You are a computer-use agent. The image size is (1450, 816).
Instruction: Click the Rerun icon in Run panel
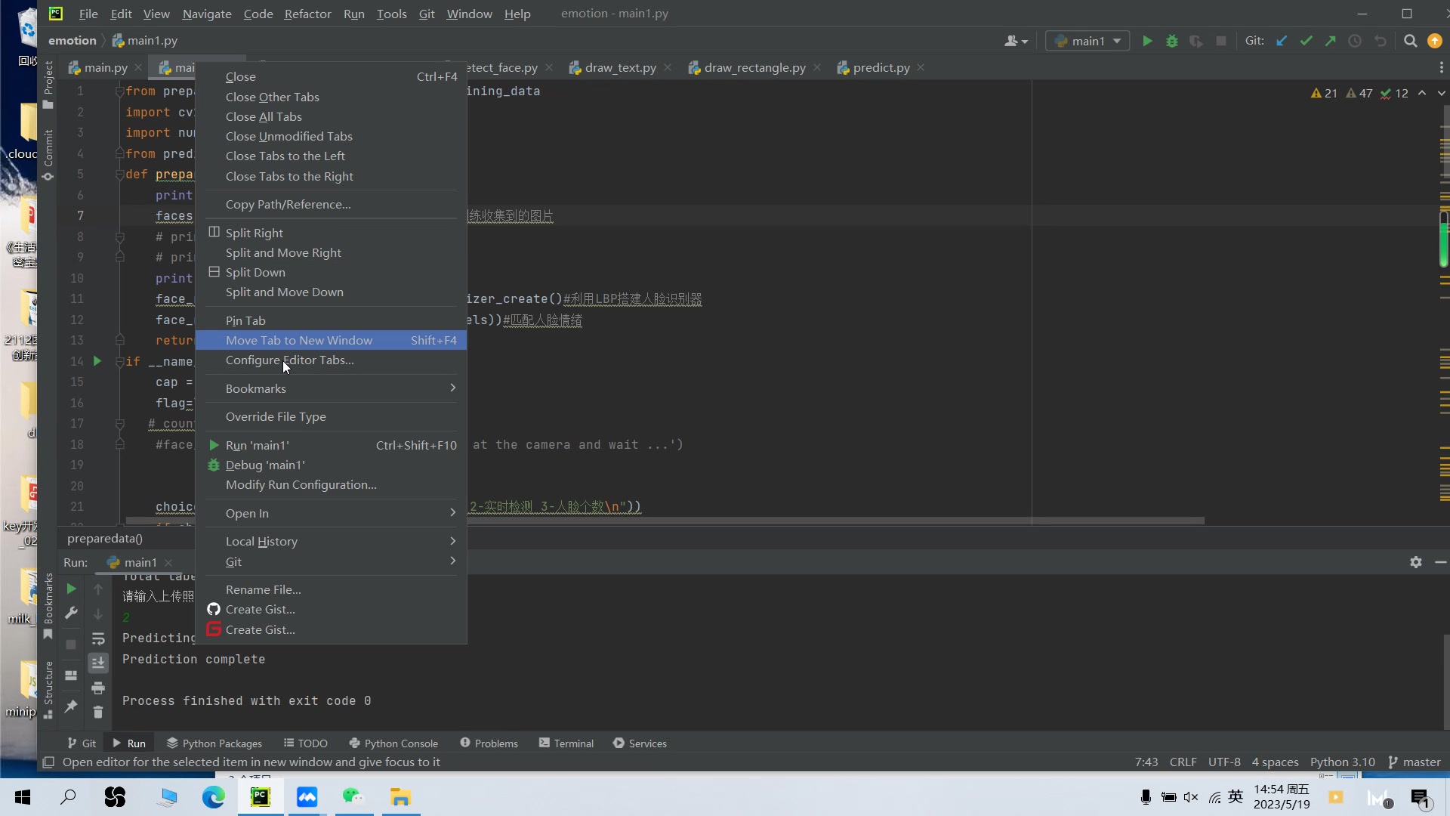coord(71,589)
